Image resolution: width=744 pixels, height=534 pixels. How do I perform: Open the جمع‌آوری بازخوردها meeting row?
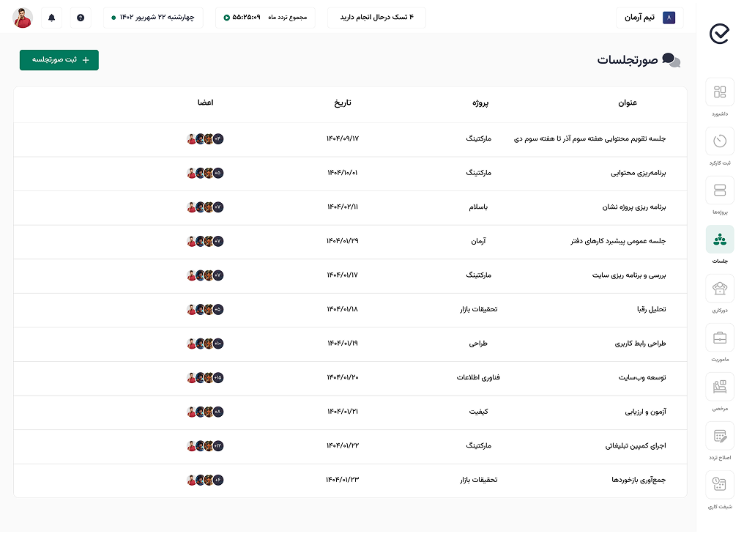tap(350, 481)
